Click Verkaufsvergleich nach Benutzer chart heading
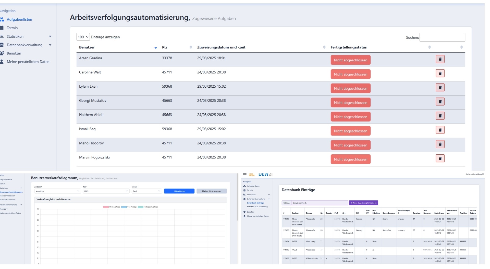The image size is (490, 269). click(54, 199)
